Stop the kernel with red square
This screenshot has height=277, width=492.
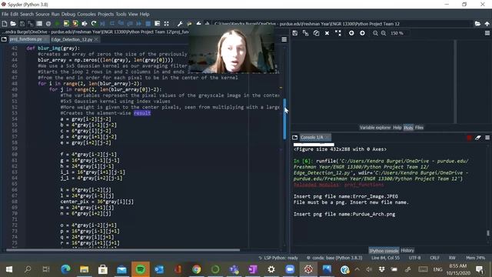[469, 138]
